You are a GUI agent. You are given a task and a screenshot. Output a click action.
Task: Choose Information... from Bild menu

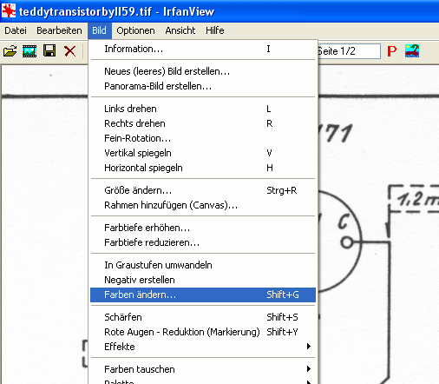click(203, 49)
